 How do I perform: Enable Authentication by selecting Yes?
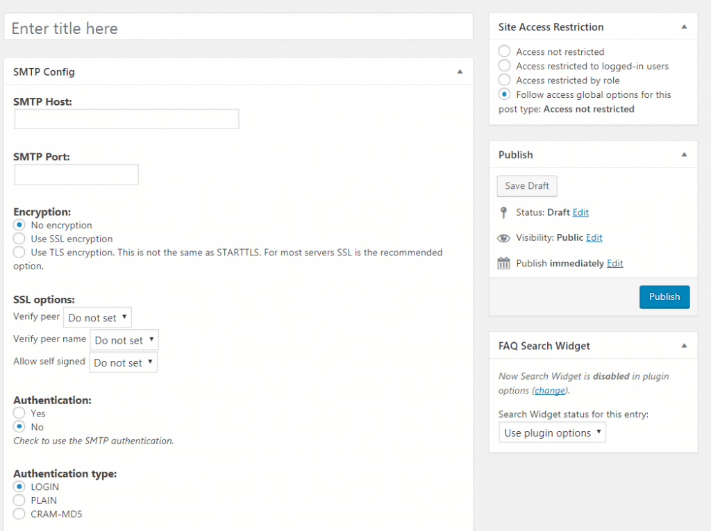click(x=19, y=414)
